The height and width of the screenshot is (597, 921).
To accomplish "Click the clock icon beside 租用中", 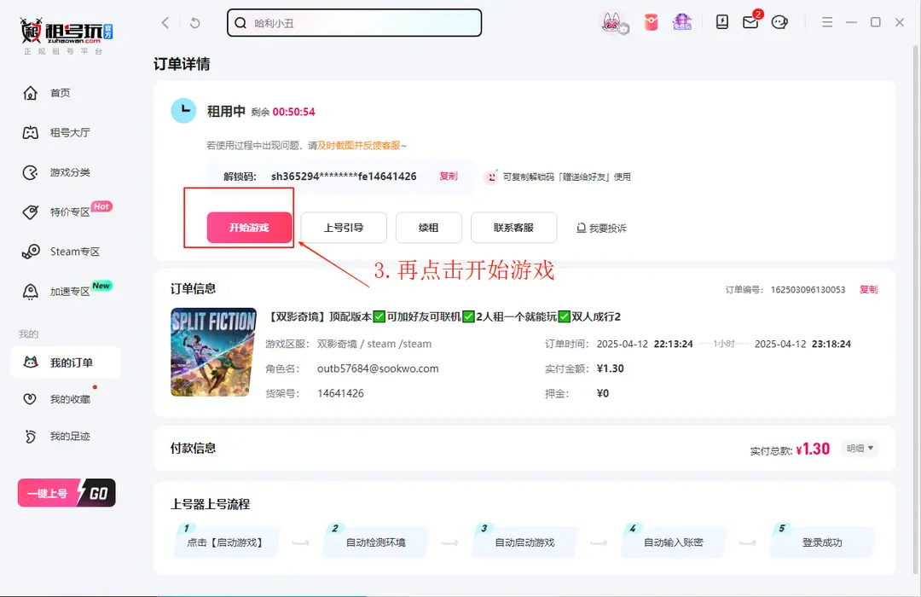I will [x=183, y=111].
